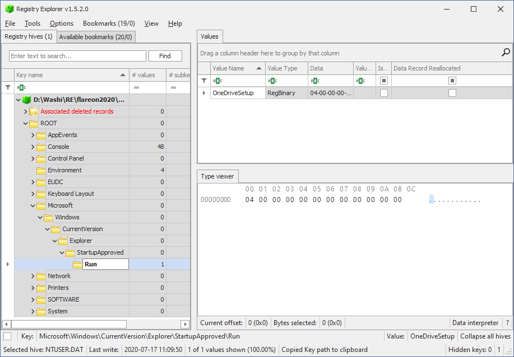Select the Registry hives (1) tab

click(29, 36)
